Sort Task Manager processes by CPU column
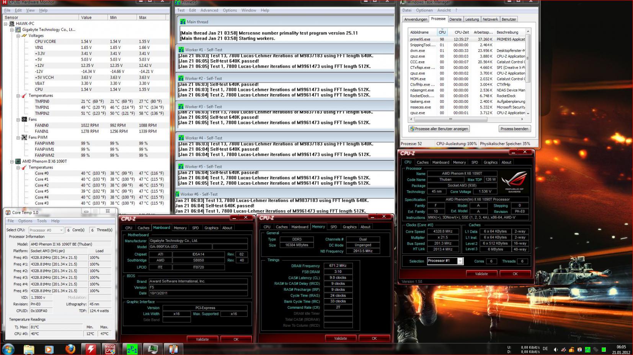The height and width of the screenshot is (355, 633). 442,32
